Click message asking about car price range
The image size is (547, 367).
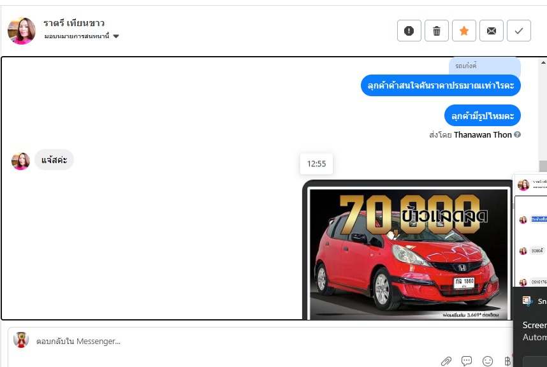[441, 85]
